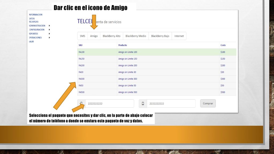Screen dimensions: 274x154
Task: Open the RECARGAS sidebar link
Action: click(34, 22)
